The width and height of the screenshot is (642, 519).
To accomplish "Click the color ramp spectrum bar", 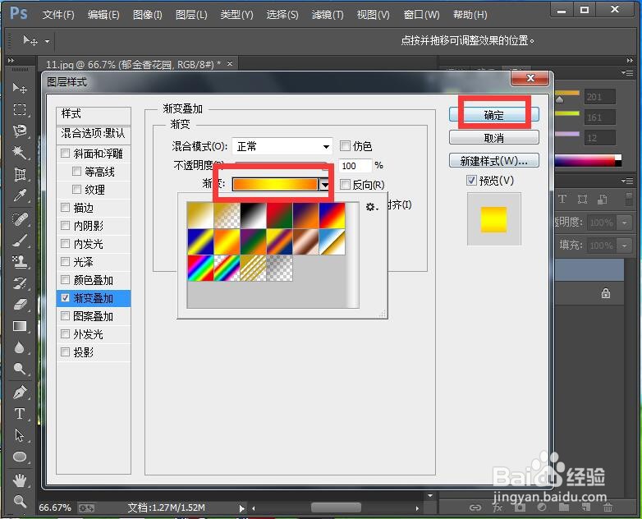I will pos(588,160).
